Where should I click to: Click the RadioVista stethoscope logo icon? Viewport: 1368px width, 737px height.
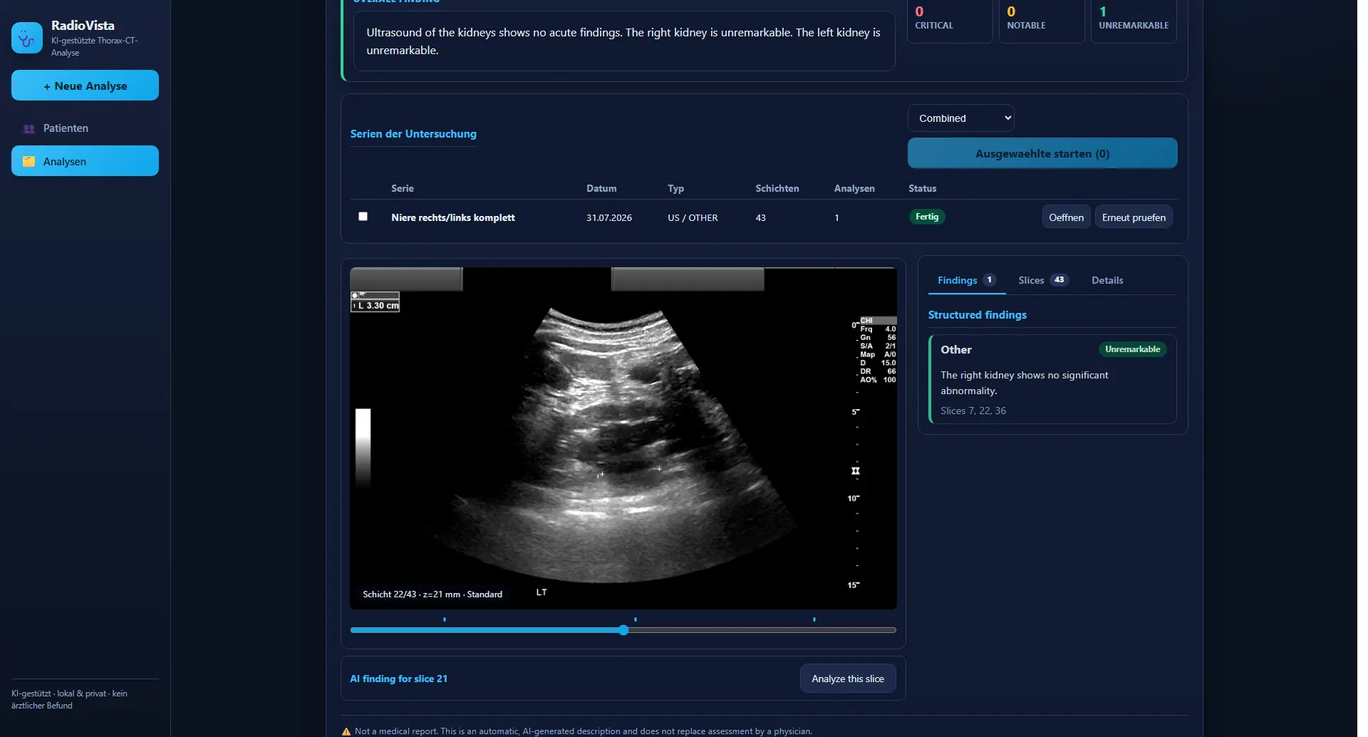point(27,38)
